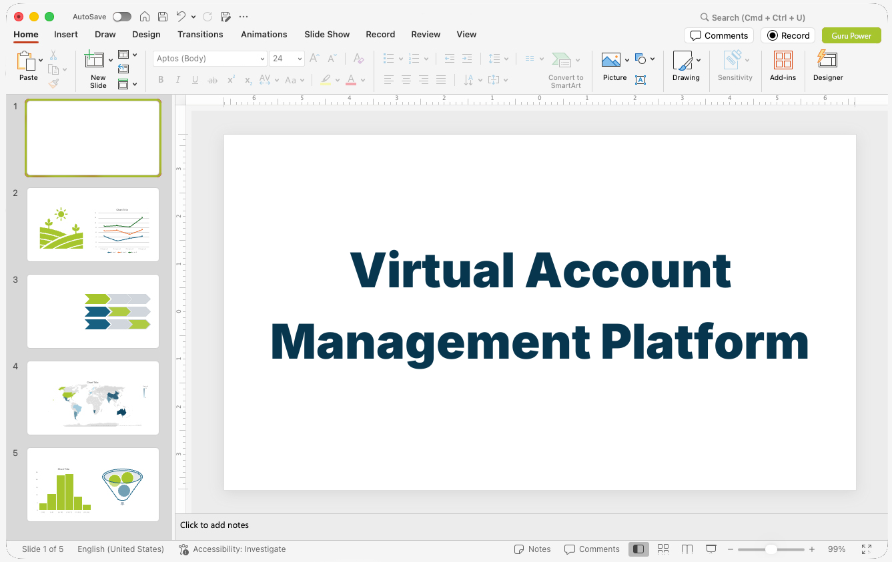Open the Bullets list dropdown arrow
Viewport: 892px width, 562px height.
pos(400,59)
